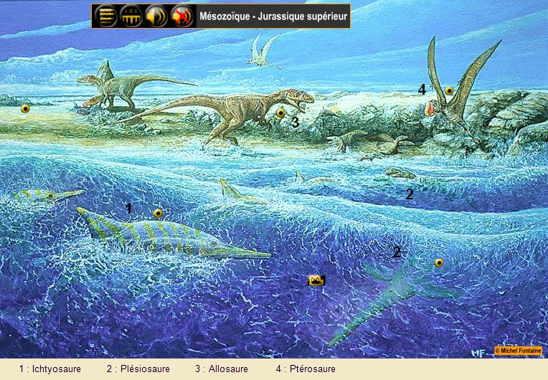This screenshot has width=548, height=380.
Task: Click the small golden crown icon in water
Action: 316,280
